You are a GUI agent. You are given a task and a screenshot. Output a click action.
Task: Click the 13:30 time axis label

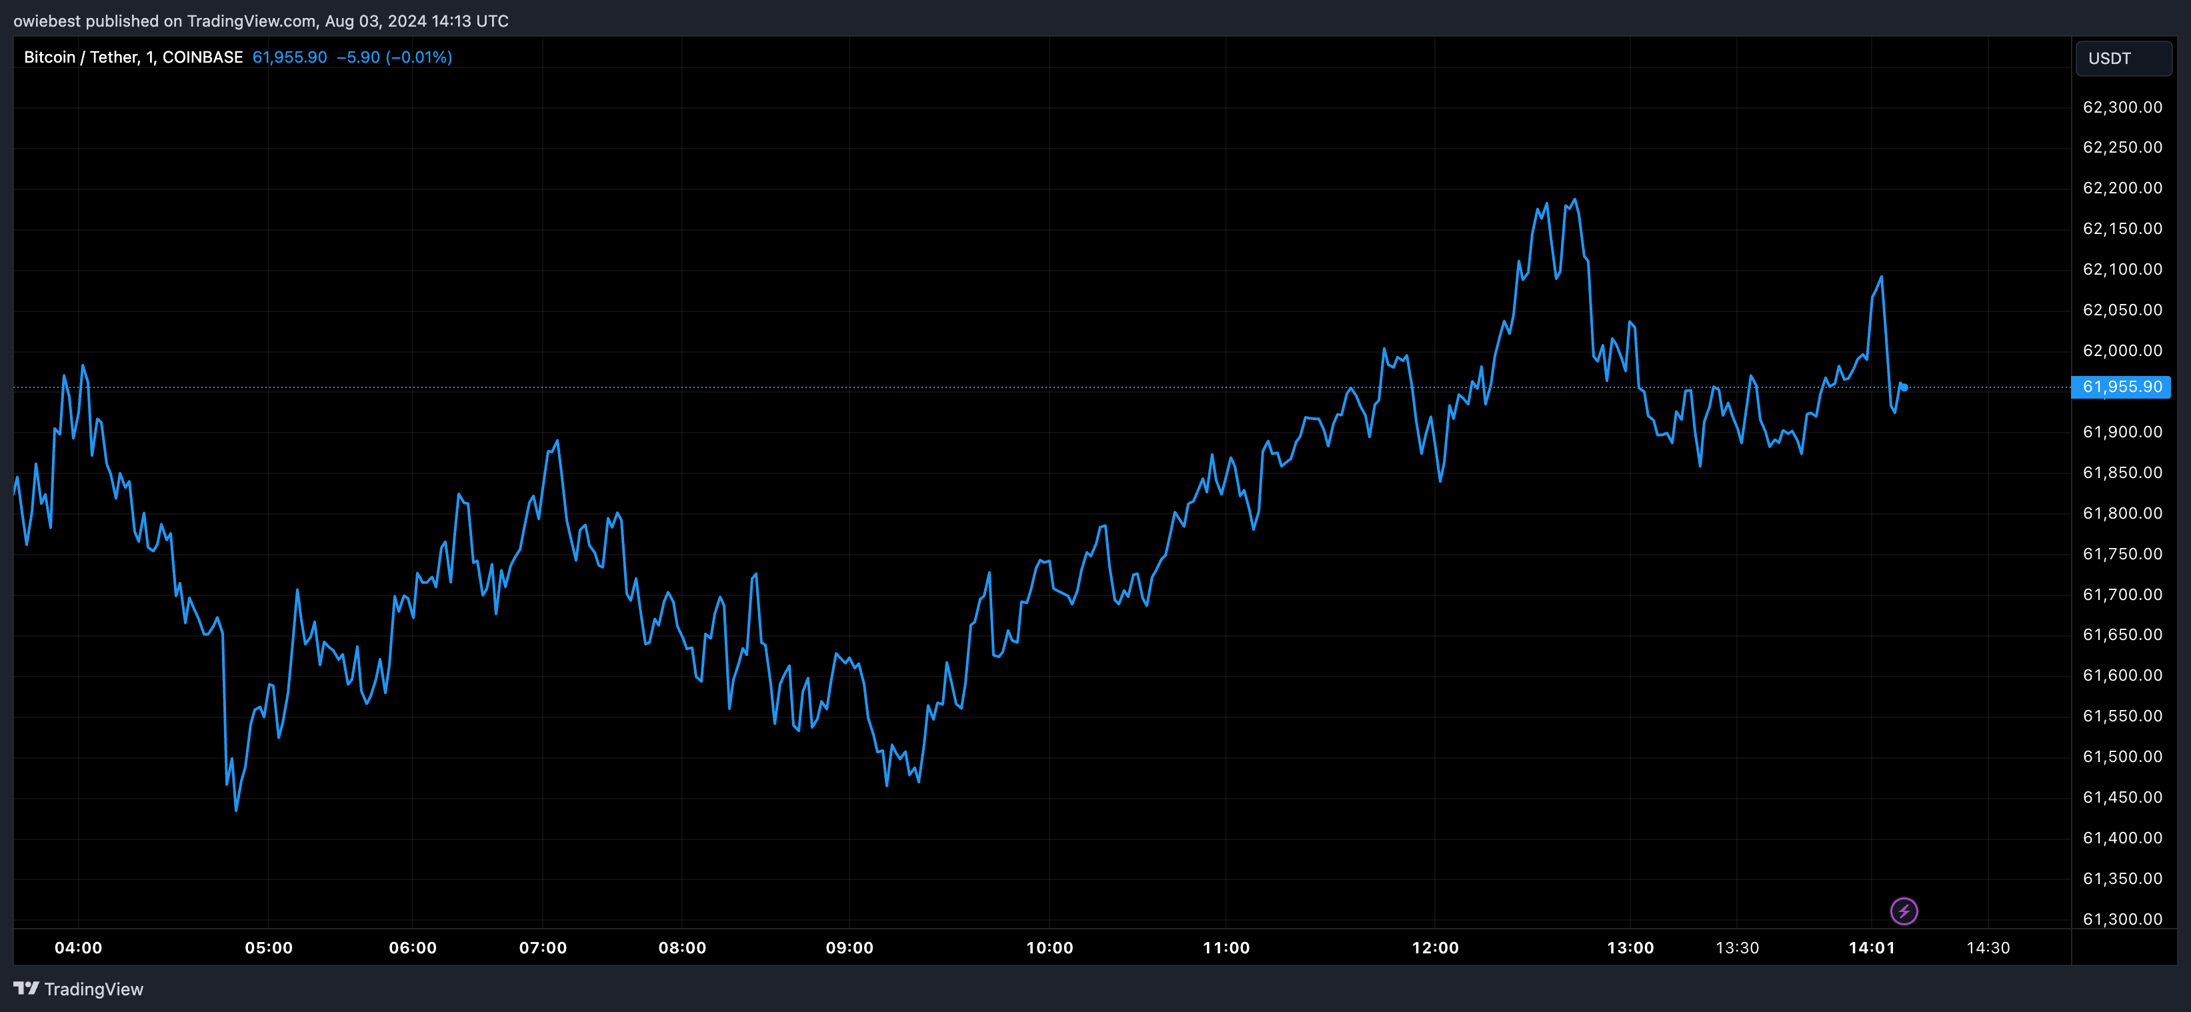point(1737,947)
